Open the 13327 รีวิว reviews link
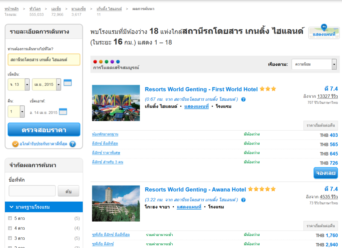 coord(327,96)
